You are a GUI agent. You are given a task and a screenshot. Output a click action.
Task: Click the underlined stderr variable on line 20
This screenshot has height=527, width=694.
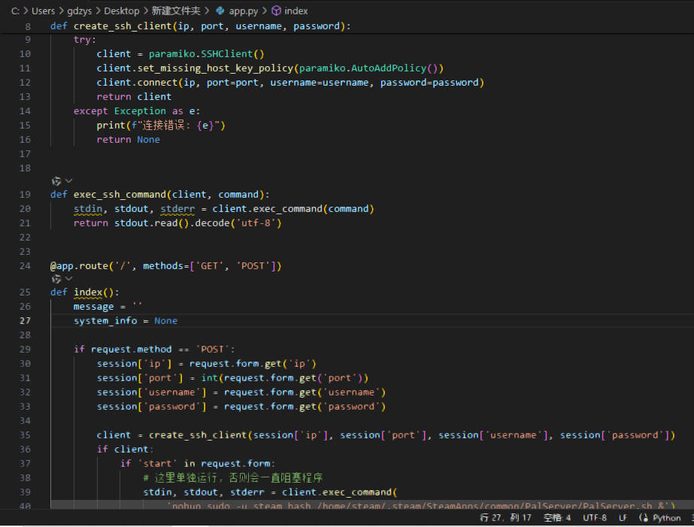point(177,208)
